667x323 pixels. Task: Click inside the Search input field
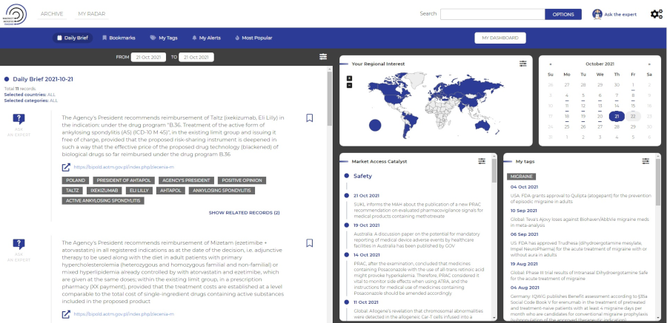click(x=493, y=14)
